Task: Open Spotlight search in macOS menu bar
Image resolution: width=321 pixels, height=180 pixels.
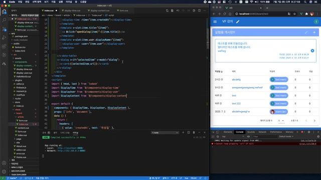Action: point(305,2)
